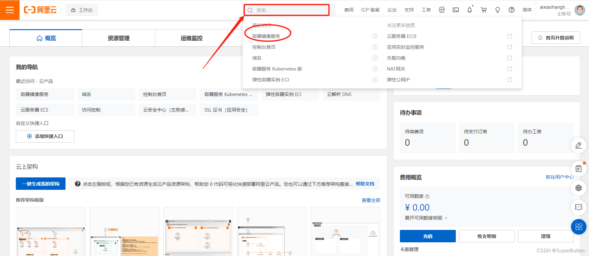Click the floating chat feedback icon

click(x=578, y=207)
